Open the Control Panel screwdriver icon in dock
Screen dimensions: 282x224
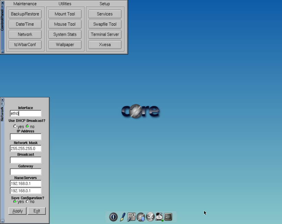tap(132, 217)
